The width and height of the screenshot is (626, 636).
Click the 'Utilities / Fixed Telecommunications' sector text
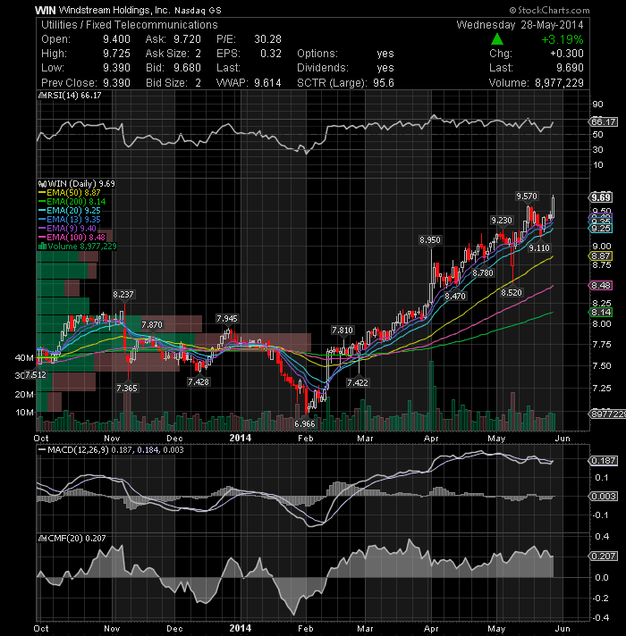coord(130,25)
